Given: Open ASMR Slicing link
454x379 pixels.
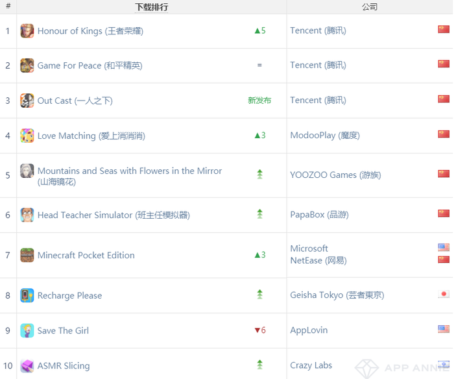Looking at the screenshot, I should 64,366.
